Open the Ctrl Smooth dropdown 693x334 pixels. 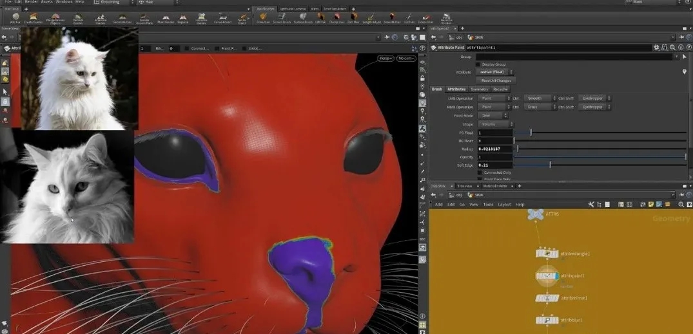coord(540,98)
